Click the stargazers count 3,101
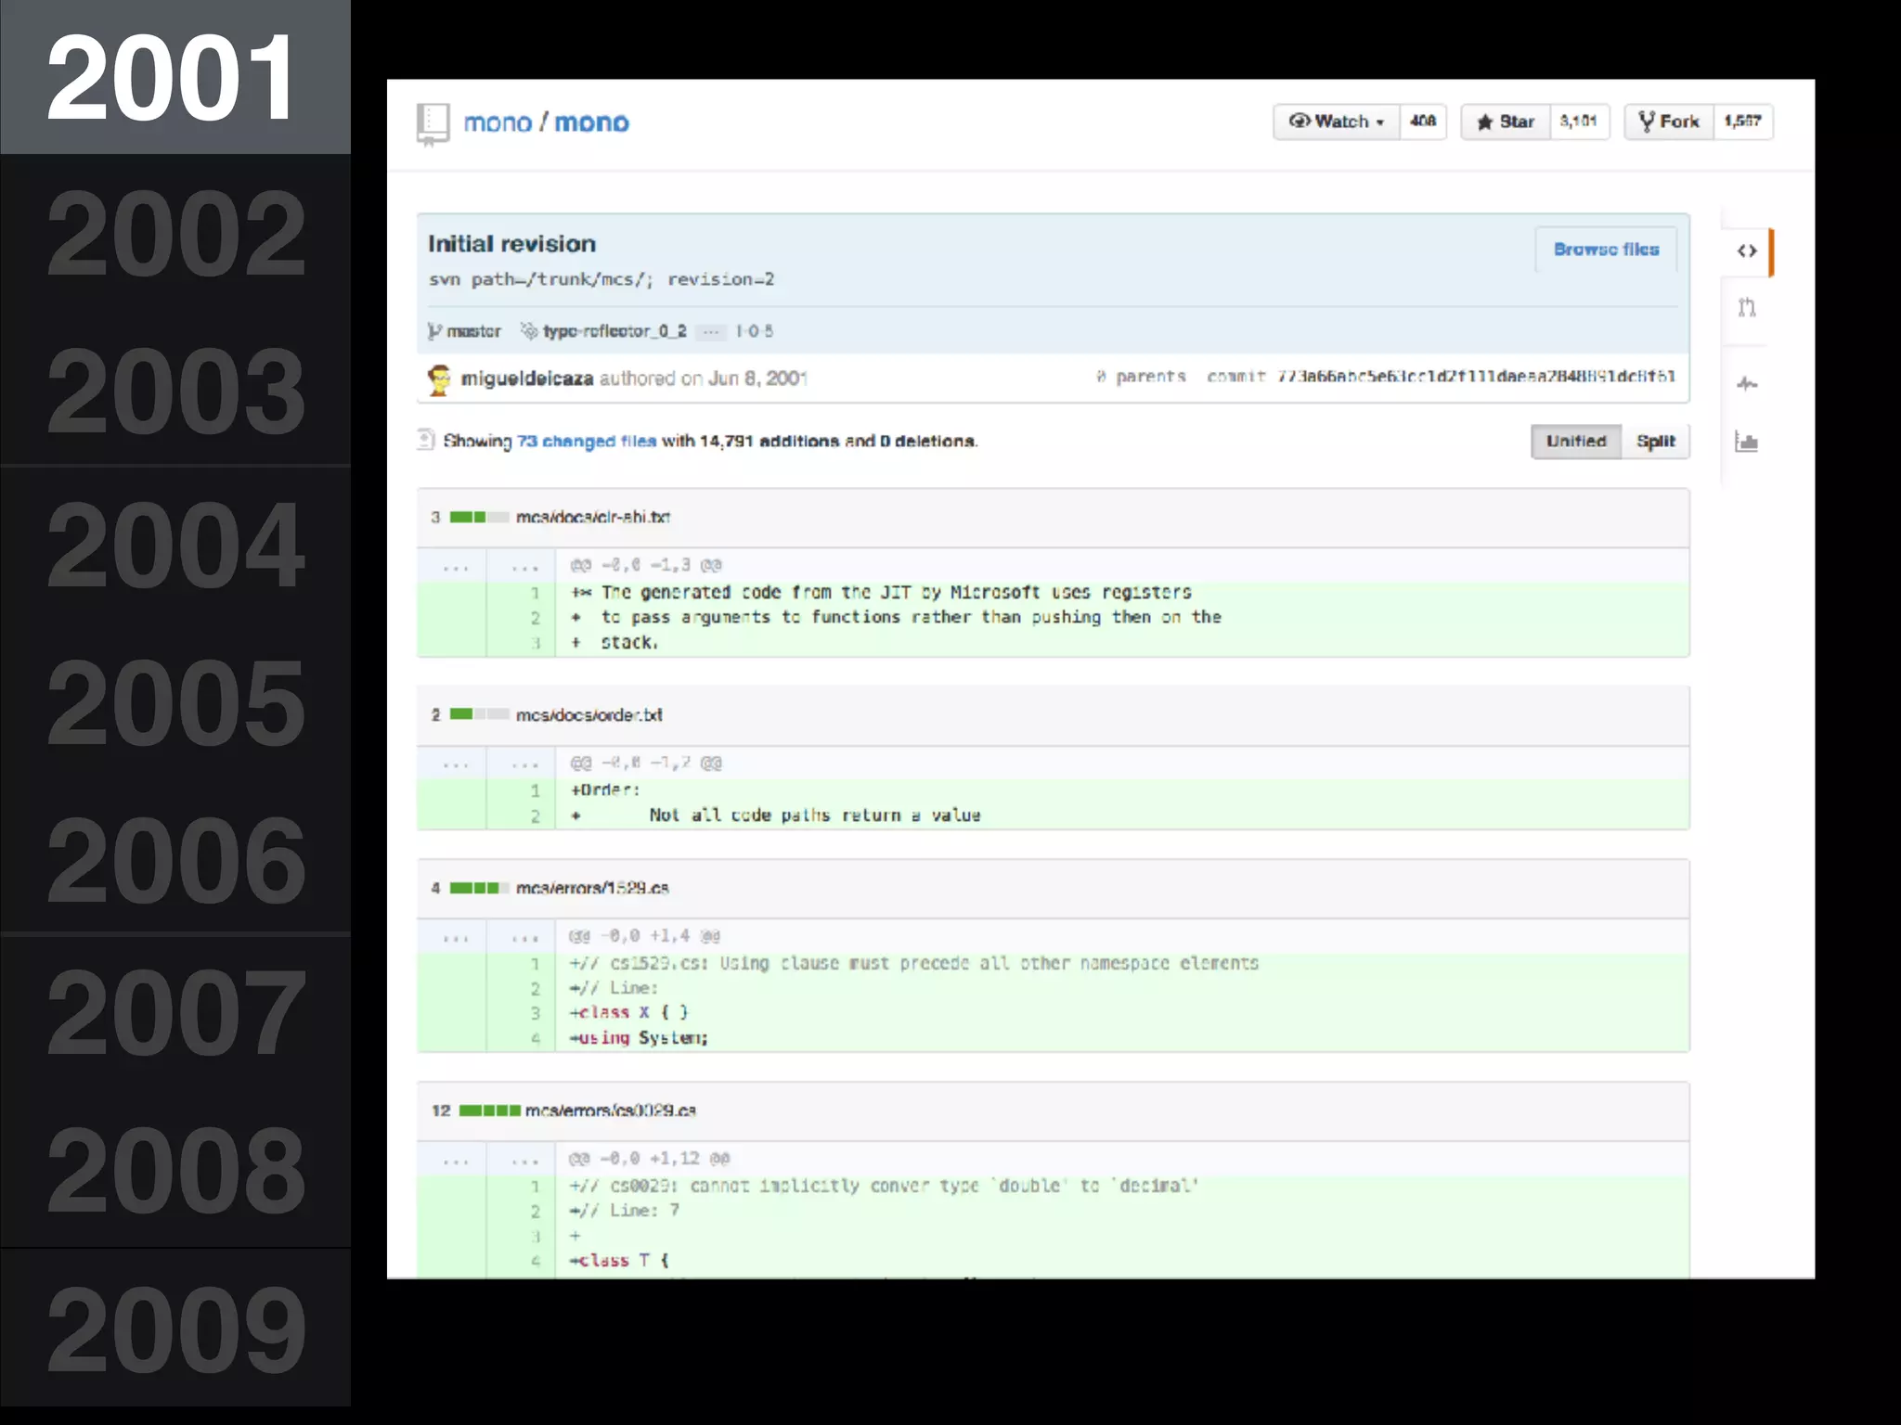 [x=1578, y=122]
